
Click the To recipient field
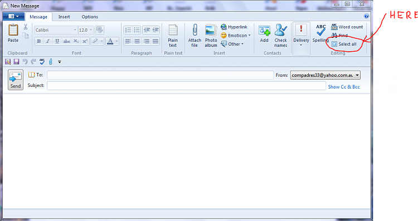[160, 75]
